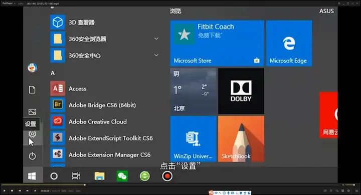Click the 设置 tooltip label
Screen dimensions: 361x195
(31, 124)
